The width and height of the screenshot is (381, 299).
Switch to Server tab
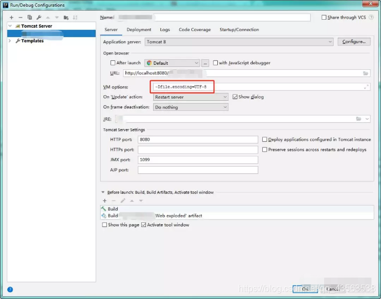[111, 30]
